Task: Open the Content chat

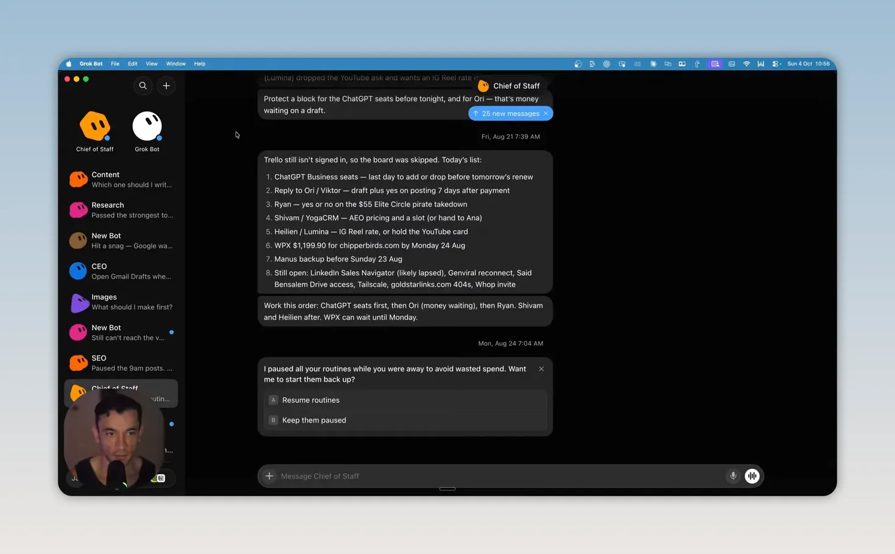Action: click(121, 180)
